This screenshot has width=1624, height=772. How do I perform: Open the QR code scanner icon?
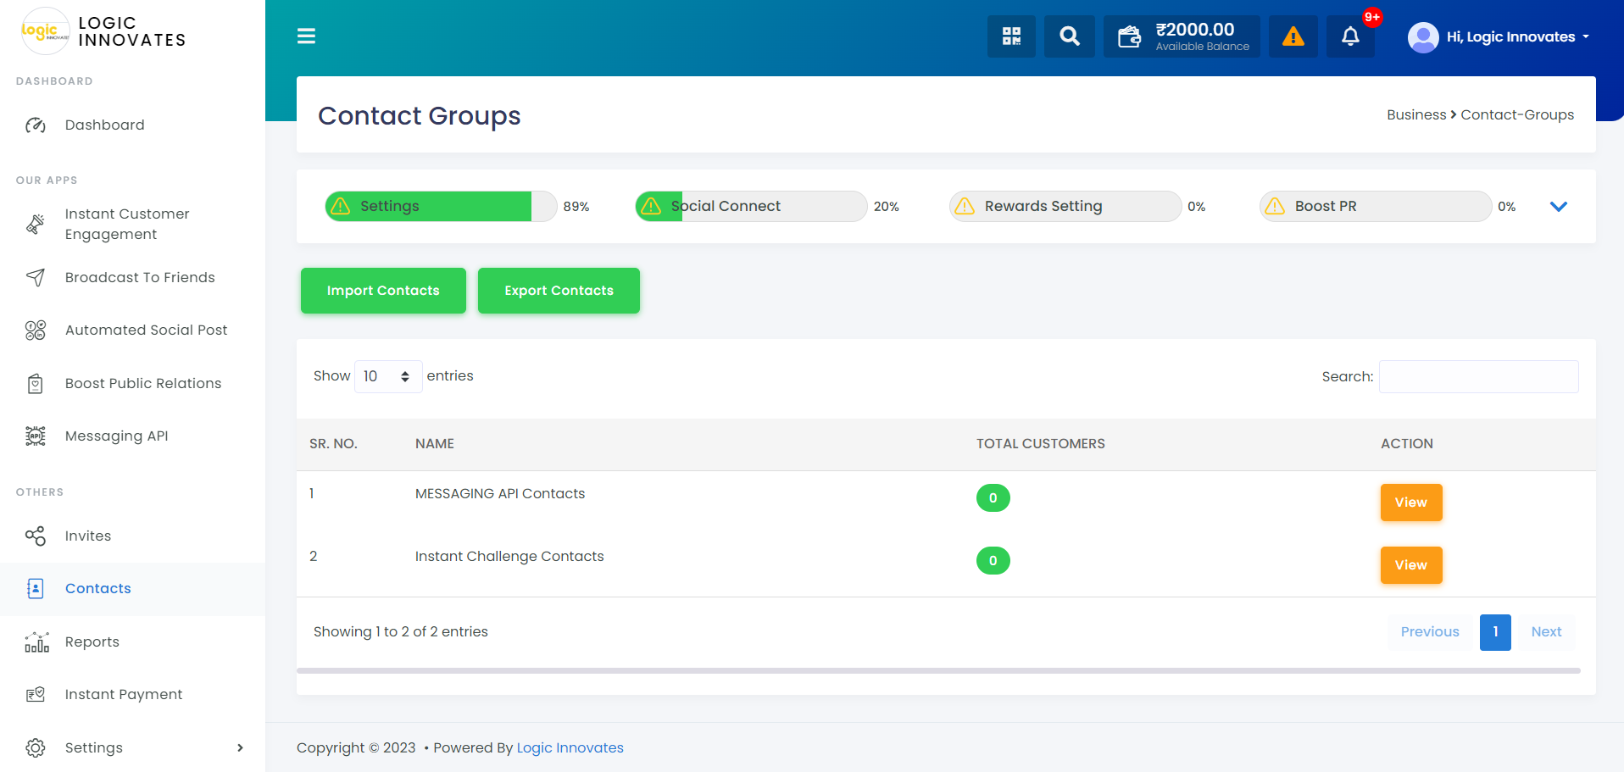click(1011, 36)
